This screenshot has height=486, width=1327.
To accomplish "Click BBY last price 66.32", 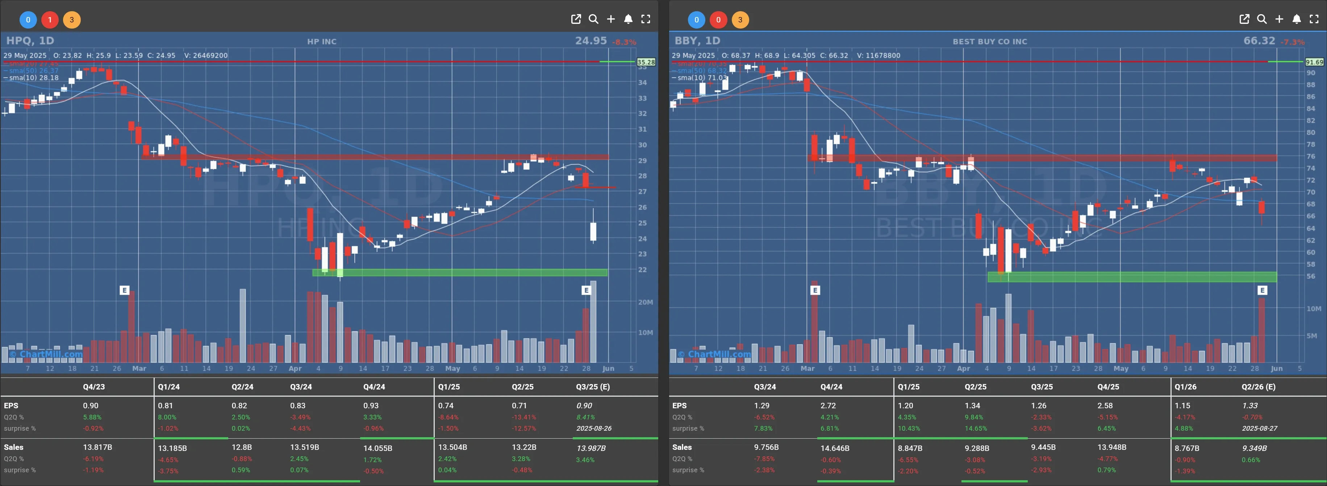I will pyautogui.click(x=1259, y=40).
